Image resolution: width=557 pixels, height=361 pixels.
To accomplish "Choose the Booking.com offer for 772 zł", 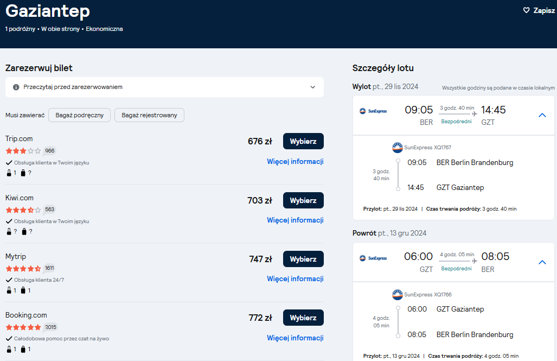I will click(303, 318).
